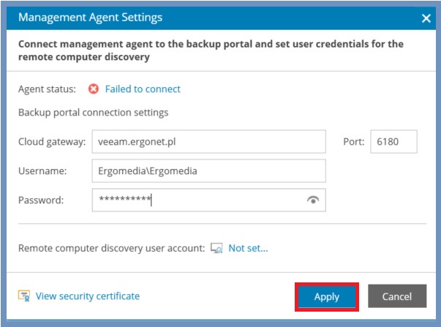Click the Port label
441x327 pixels.
[353, 141]
